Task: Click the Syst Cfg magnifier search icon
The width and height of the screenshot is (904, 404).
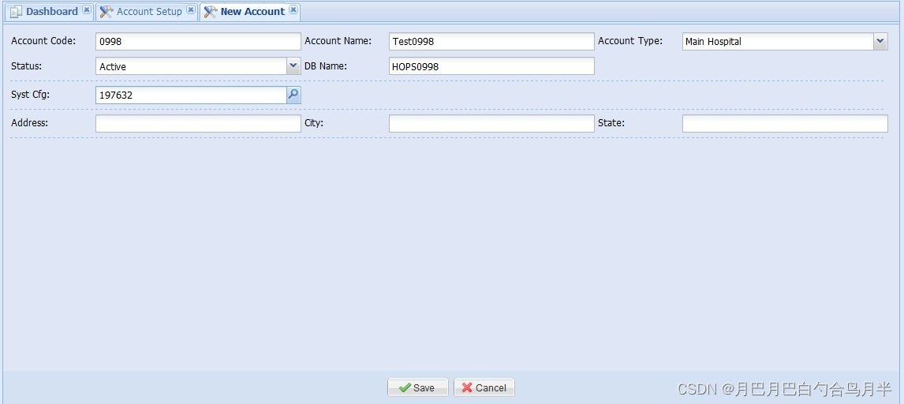Action: (x=293, y=95)
